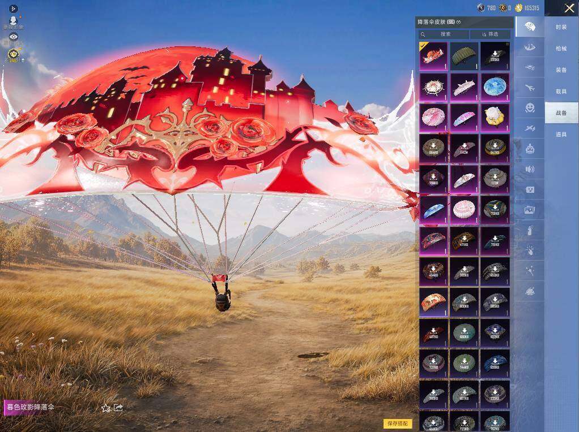
Task: Switch to the 道具 tab
Action: click(561, 135)
